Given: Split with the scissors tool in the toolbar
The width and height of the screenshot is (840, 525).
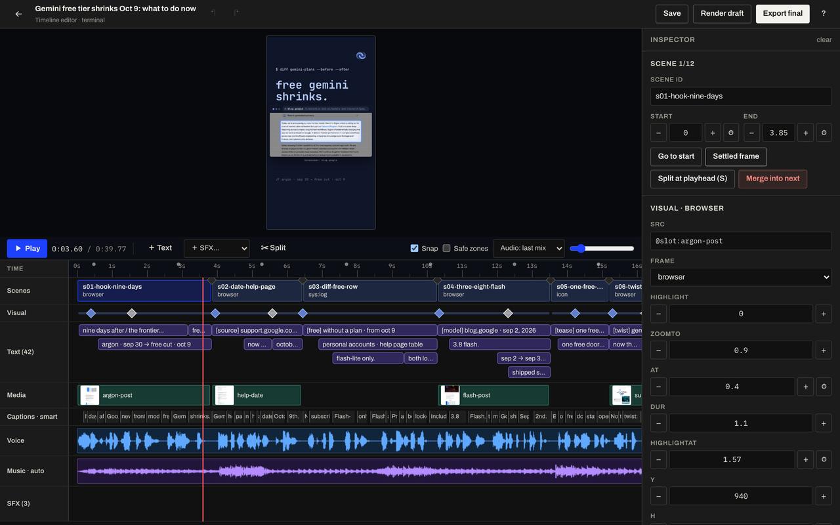Looking at the screenshot, I should pos(273,248).
